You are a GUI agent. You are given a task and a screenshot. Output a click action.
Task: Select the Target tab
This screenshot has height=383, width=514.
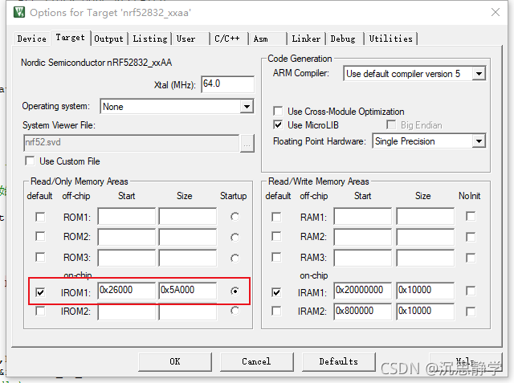tap(70, 38)
